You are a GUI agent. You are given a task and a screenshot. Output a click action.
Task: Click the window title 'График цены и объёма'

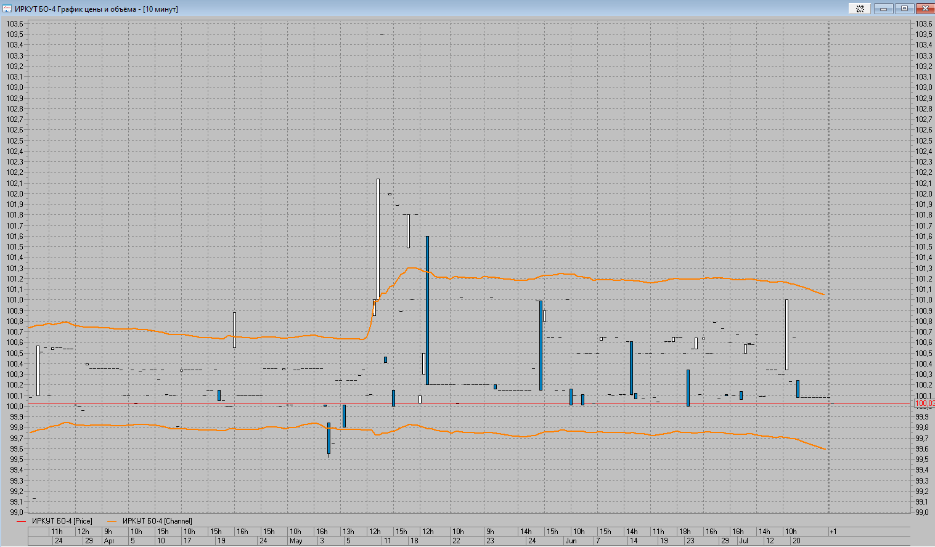pyautogui.click(x=96, y=9)
